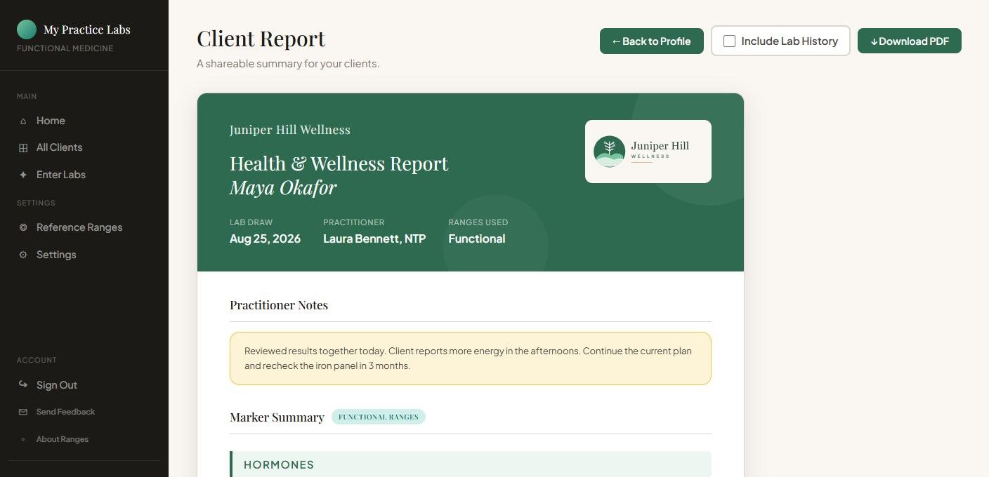Viewport: 989px width, 477px height.
Task: Click the Back to Profile button
Action: click(652, 41)
